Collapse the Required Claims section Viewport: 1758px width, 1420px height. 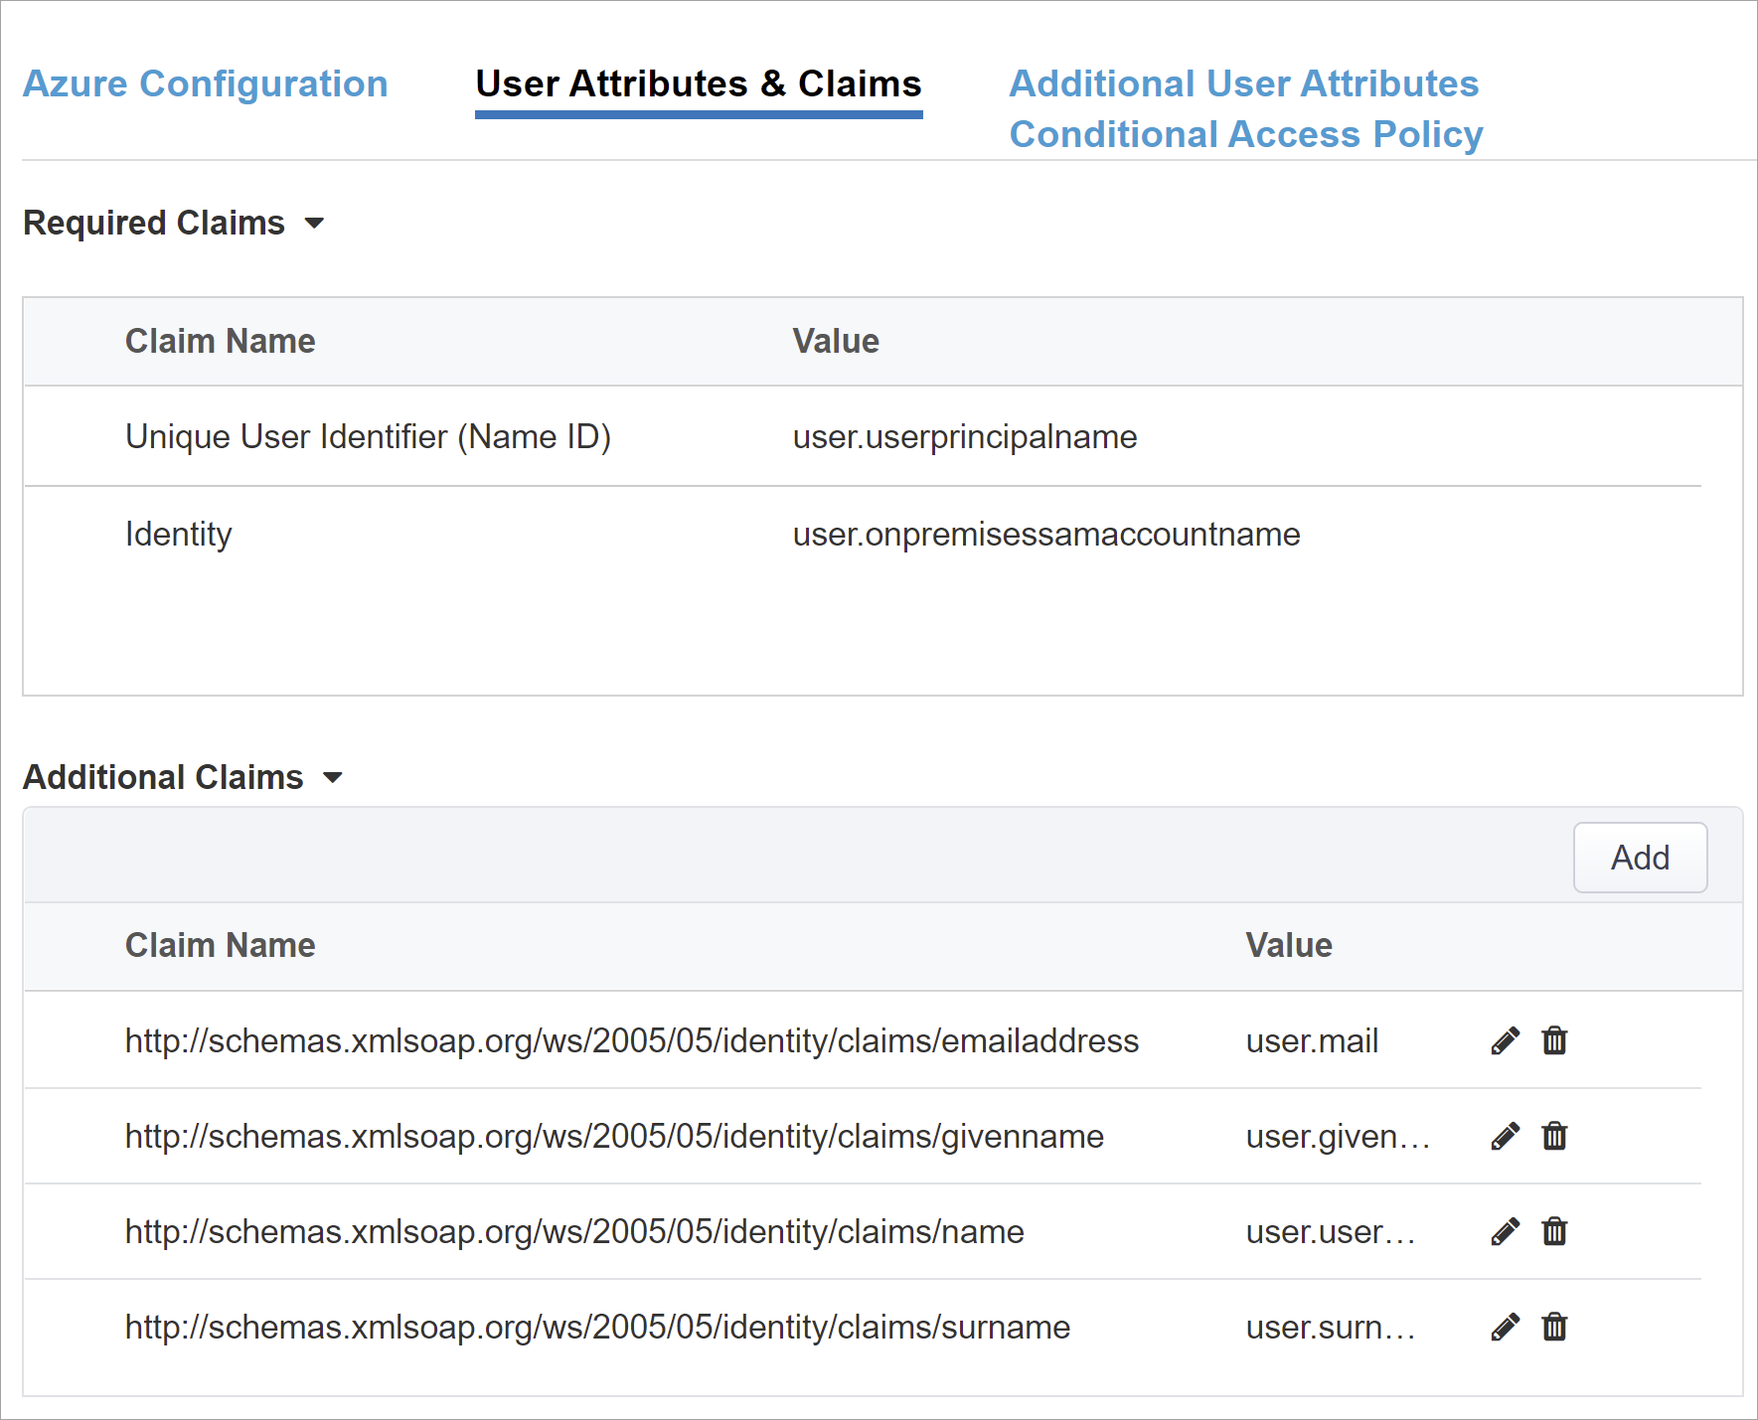click(x=314, y=224)
